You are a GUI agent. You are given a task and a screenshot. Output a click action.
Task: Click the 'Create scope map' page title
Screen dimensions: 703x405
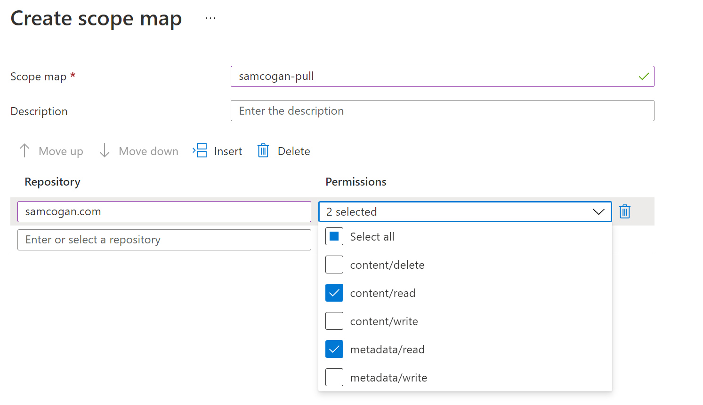[96, 19]
